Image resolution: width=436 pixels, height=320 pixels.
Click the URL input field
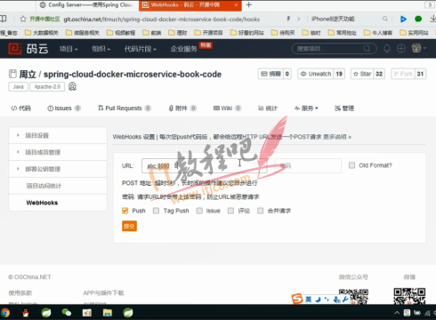click(205, 165)
